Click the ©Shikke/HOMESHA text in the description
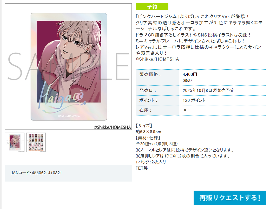Screen dimensions: 270x209 [x=157, y=59]
